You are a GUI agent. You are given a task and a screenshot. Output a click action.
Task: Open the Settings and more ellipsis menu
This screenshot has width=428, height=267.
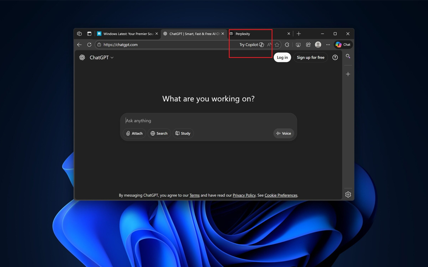328,45
